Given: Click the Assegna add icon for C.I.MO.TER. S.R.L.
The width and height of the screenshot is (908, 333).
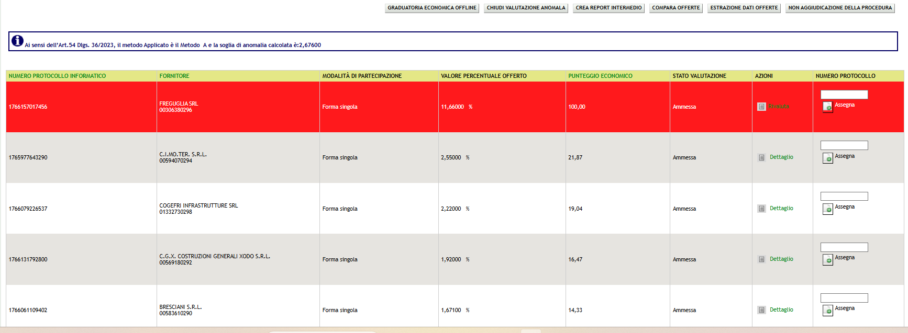Looking at the screenshot, I should pyautogui.click(x=827, y=158).
